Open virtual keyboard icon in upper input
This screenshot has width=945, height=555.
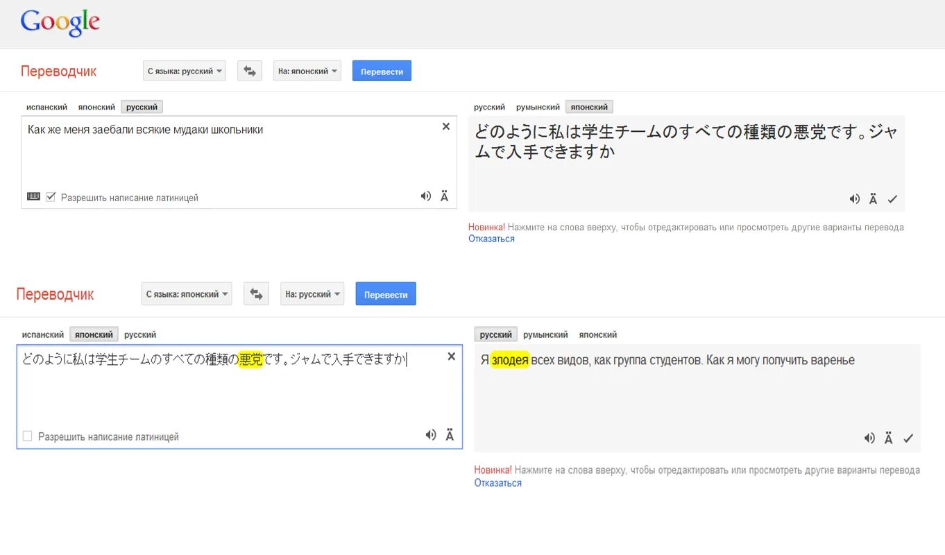click(33, 197)
